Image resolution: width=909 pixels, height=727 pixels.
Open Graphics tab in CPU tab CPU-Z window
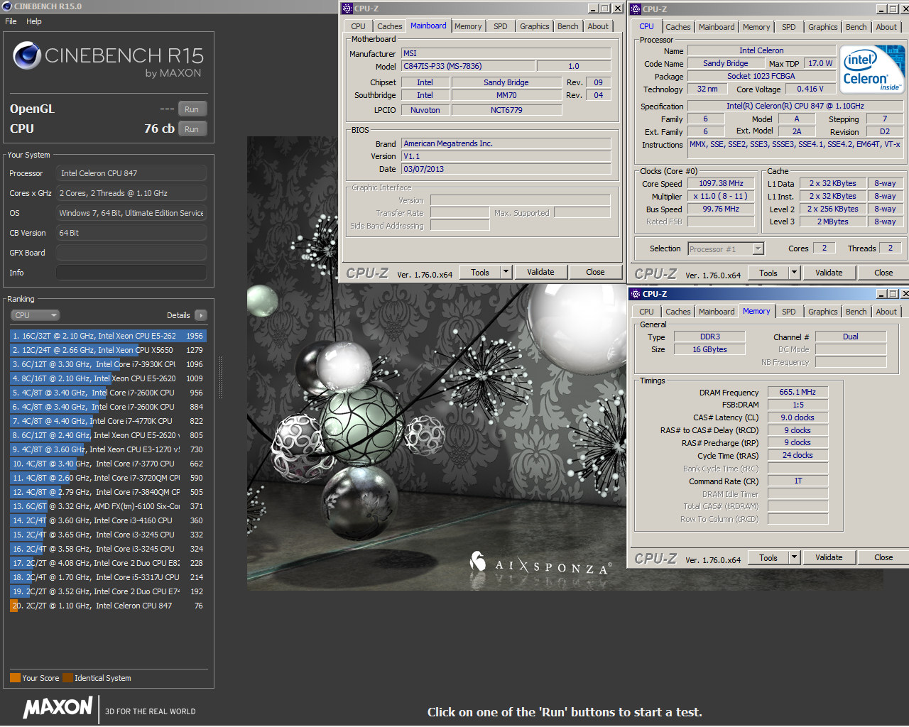click(x=822, y=27)
